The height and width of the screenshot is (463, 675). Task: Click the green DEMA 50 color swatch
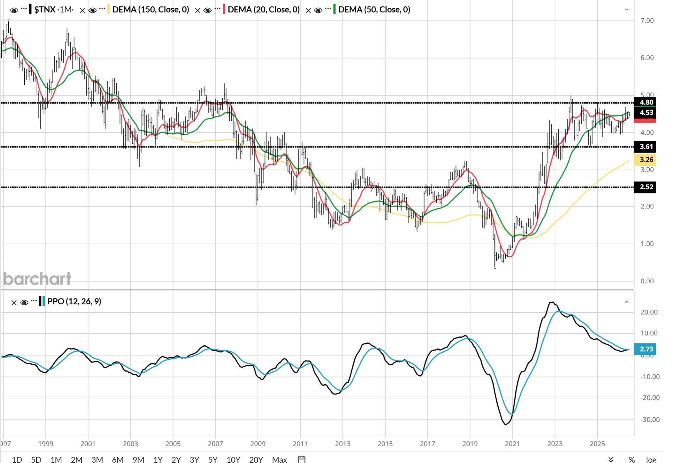(335, 10)
